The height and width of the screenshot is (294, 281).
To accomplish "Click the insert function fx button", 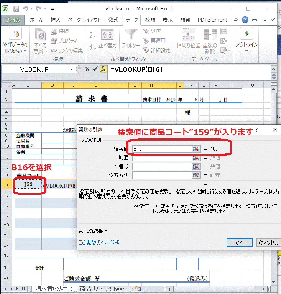I will (x=103, y=69).
